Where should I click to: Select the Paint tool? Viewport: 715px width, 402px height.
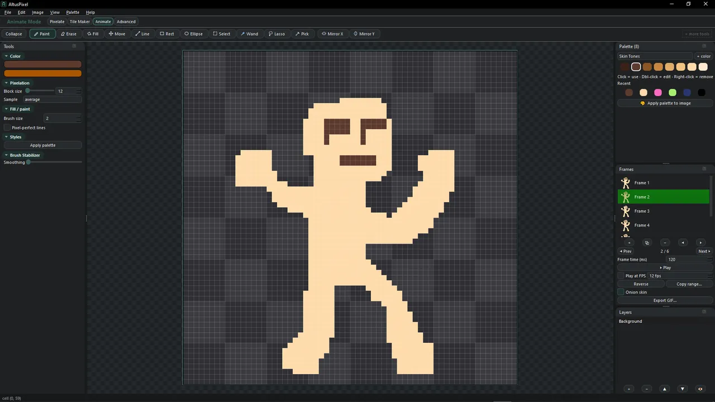[42, 33]
